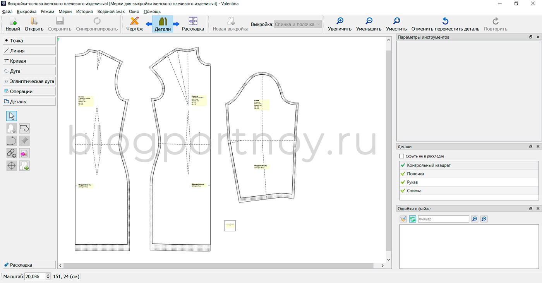Image resolution: width=542 pixels, height=283 pixels.
Task: Open the Окно menu
Action: [x=134, y=12]
